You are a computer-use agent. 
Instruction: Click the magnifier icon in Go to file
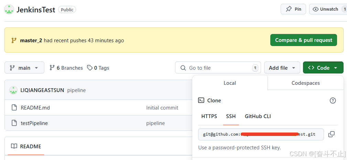183,68
